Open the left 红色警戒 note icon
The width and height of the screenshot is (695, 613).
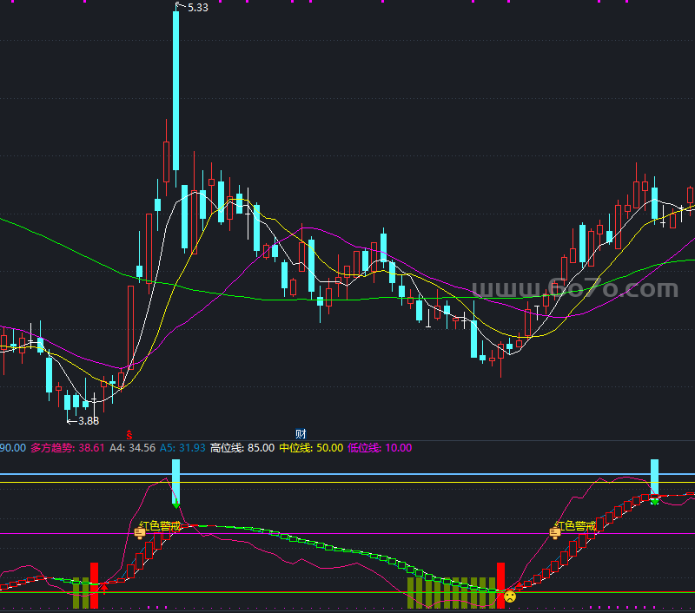140,532
